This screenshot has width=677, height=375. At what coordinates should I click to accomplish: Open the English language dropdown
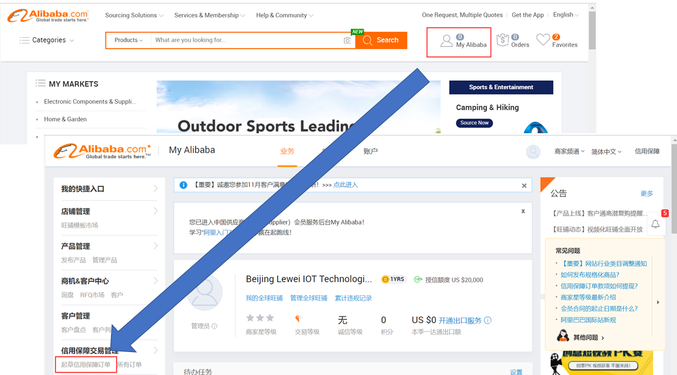pos(566,15)
